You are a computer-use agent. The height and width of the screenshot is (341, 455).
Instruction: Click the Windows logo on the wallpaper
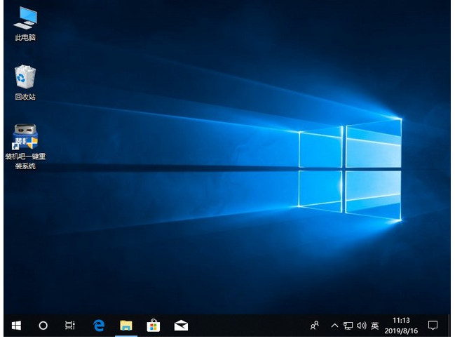point(351,167)
